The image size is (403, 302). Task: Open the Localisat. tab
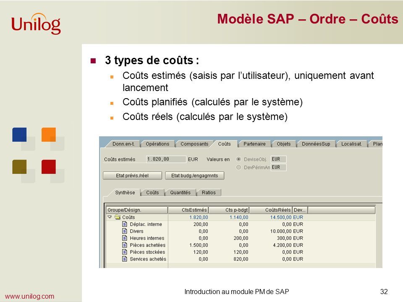[x=351, y=144]
